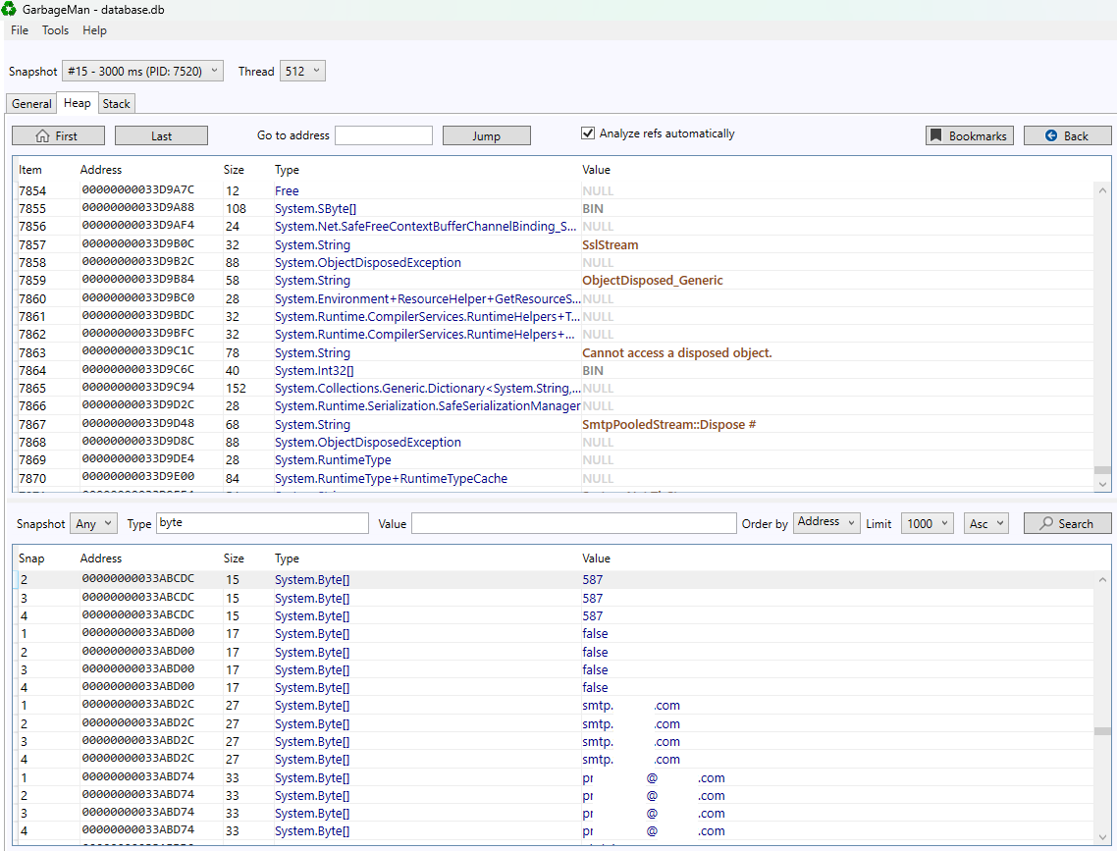This screenshot has width=1117, height=851.
Task: Open Bookmarks via its button label
Action: [978, 136]
